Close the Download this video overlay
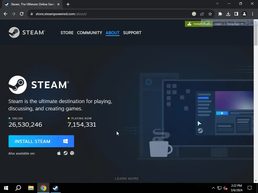Screen dimensions: 258x193 pos(255,22)
